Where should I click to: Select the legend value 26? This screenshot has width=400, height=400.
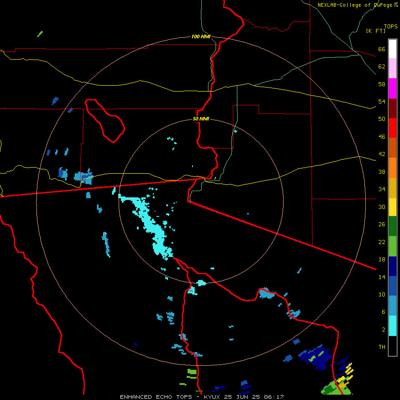[x=382, y=224]
